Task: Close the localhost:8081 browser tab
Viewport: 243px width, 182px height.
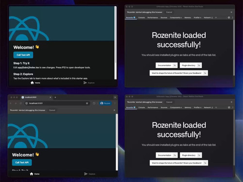Action: [50, 98]
